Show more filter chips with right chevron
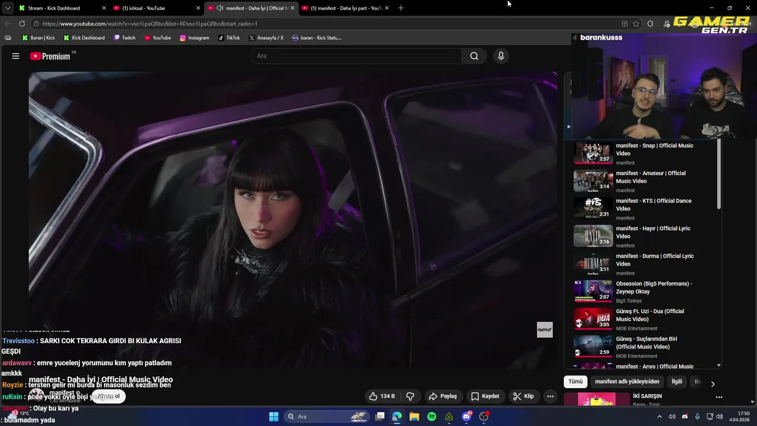This screenshot has width=757, height=426. click(713, 383)
